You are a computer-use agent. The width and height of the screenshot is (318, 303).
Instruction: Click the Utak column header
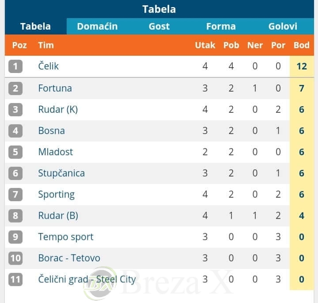pyautogui.click(x=205, y=45)
